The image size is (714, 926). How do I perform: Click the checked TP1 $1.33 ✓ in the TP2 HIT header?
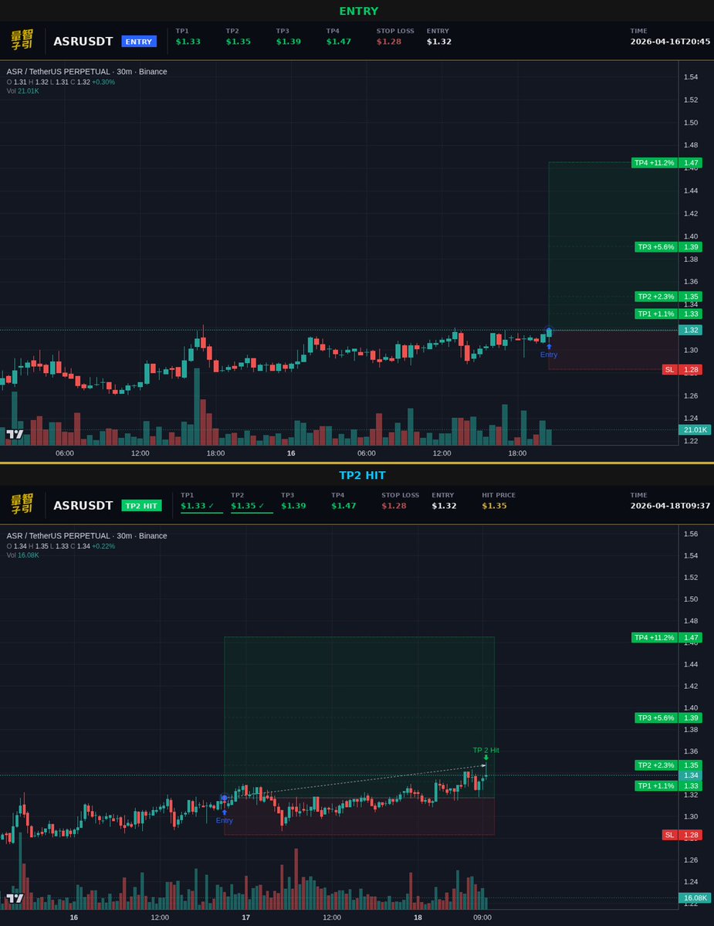point(198,506)
